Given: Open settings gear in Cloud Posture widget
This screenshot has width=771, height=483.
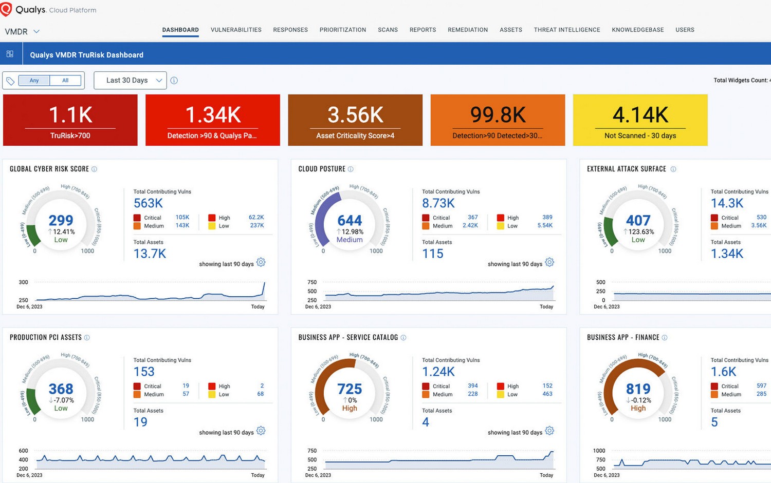Looking at the screenshot, I should point(549,262).
